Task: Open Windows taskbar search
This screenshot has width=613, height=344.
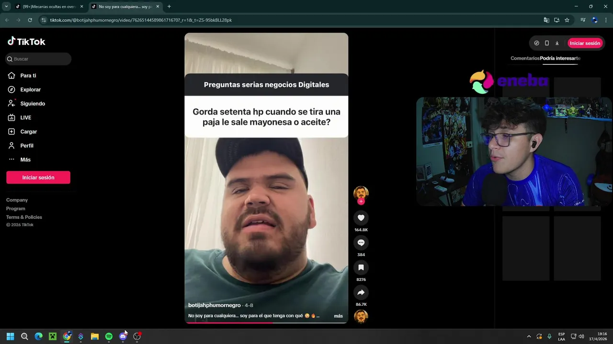Action: tap(24, 336)
